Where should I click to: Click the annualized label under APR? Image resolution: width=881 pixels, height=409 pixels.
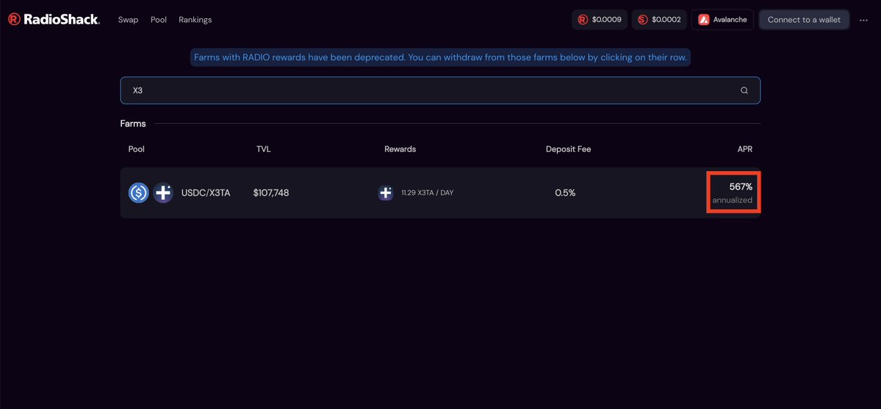tap(732, 200)
